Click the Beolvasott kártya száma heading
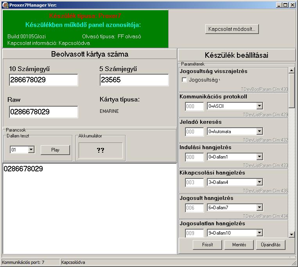The image size is (298, 267). (x=90, y=54)
